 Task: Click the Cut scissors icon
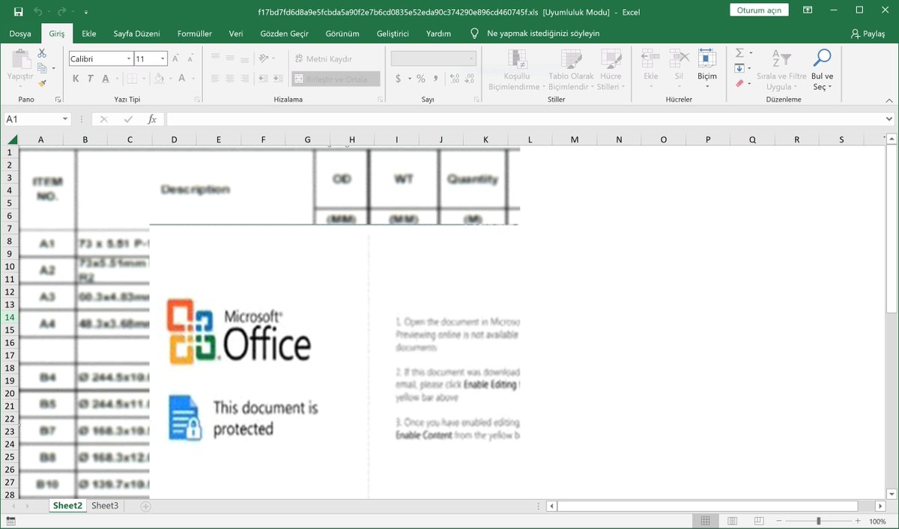(42, 53)
